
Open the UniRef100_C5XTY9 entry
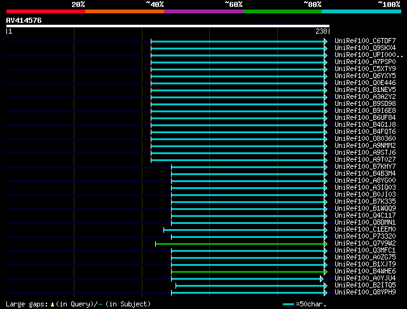point(365,69)
